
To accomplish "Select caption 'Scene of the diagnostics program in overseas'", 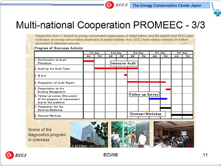I will tap(47, 135).
